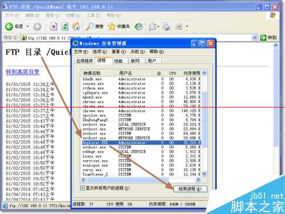Open 帮助 menu in Task Manager
285x214 pixels.
pos(157,52)
